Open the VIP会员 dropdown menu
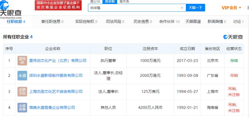 [231, 8]
